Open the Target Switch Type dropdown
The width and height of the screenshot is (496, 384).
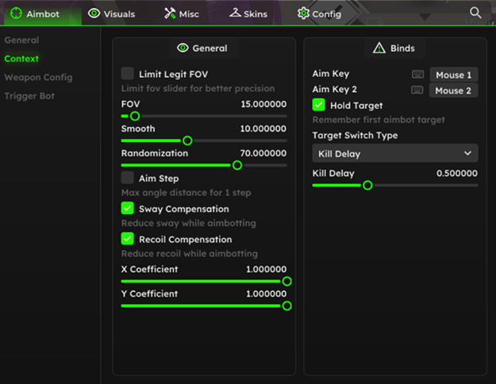[x=395, y=153]
